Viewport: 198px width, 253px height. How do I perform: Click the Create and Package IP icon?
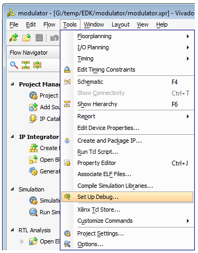(67, 141)
